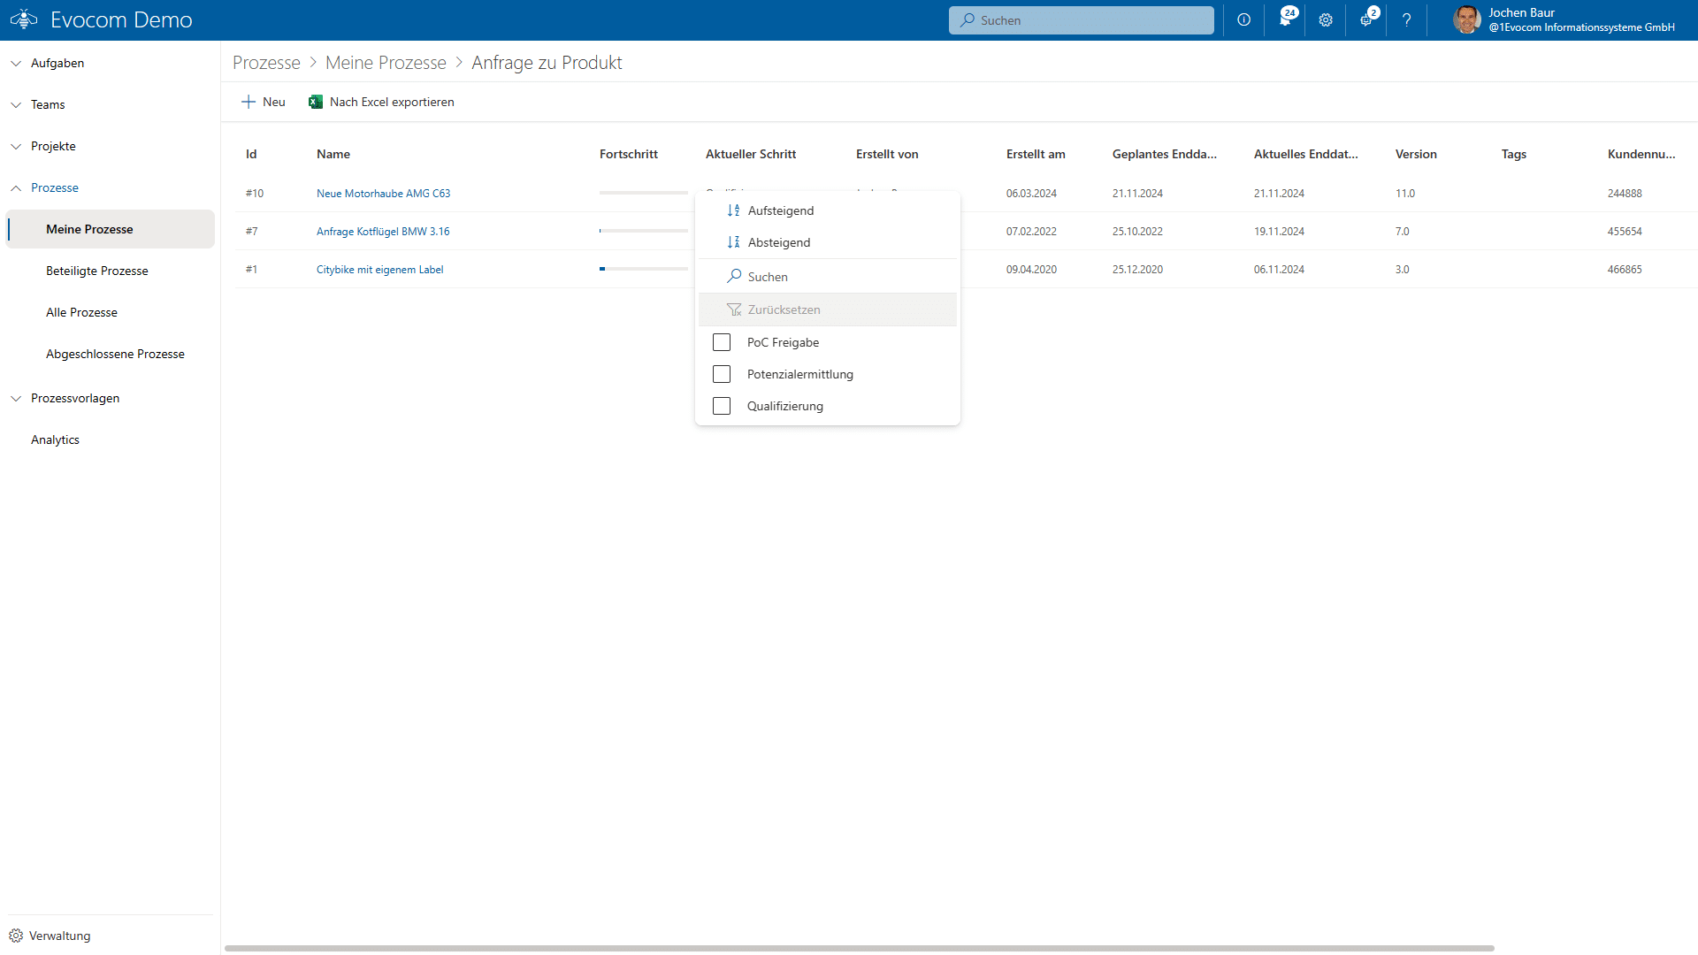Click the #10 Id cell
The image size is (1698, 955).
[254, 193]
